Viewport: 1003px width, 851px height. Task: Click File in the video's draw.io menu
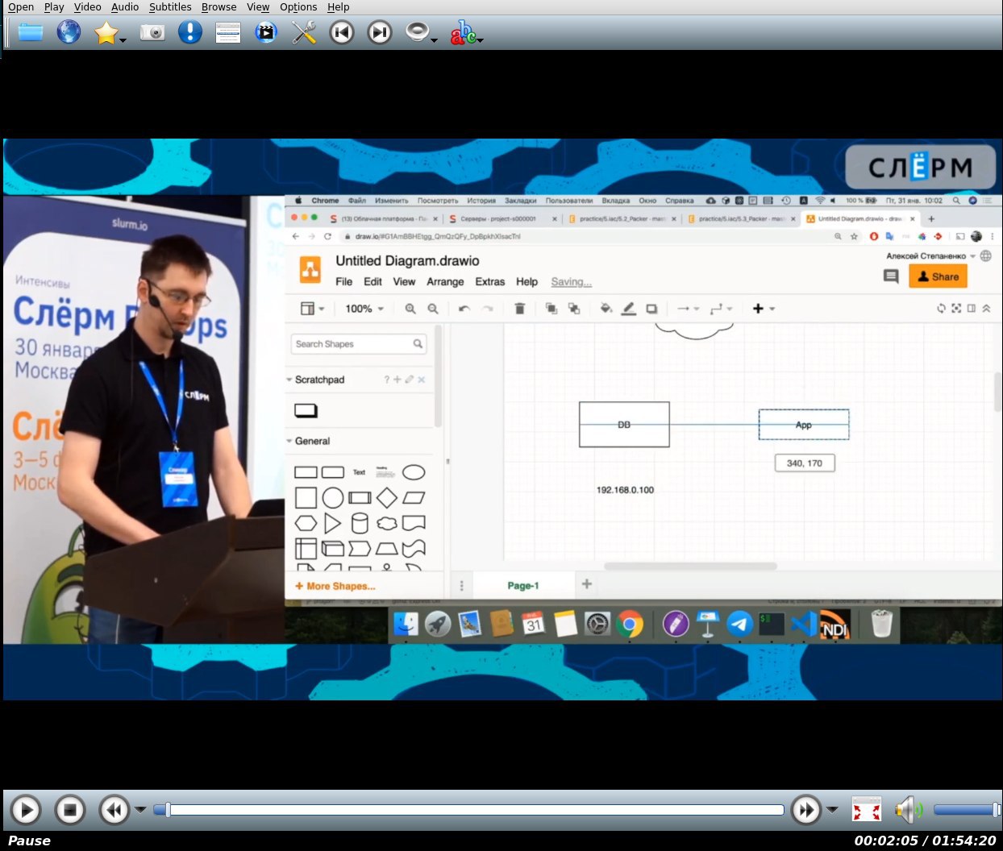pos(343,281)
